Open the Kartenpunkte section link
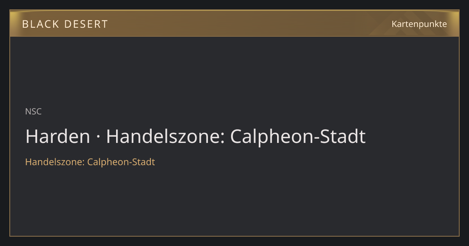469x246 pixels. click(x=419, y=24)
